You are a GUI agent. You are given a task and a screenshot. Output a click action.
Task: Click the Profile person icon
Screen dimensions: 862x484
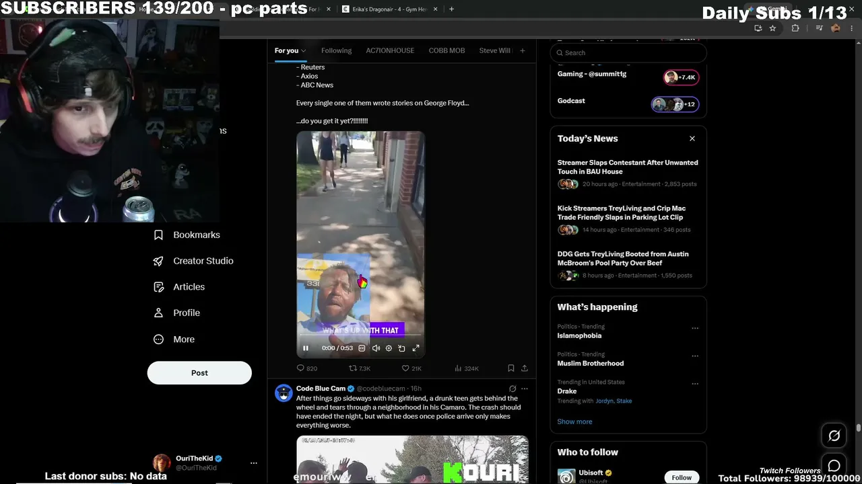(159, 313)
